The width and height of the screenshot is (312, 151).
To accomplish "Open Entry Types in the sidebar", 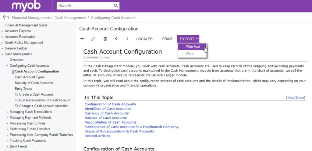I will (23, 89).
